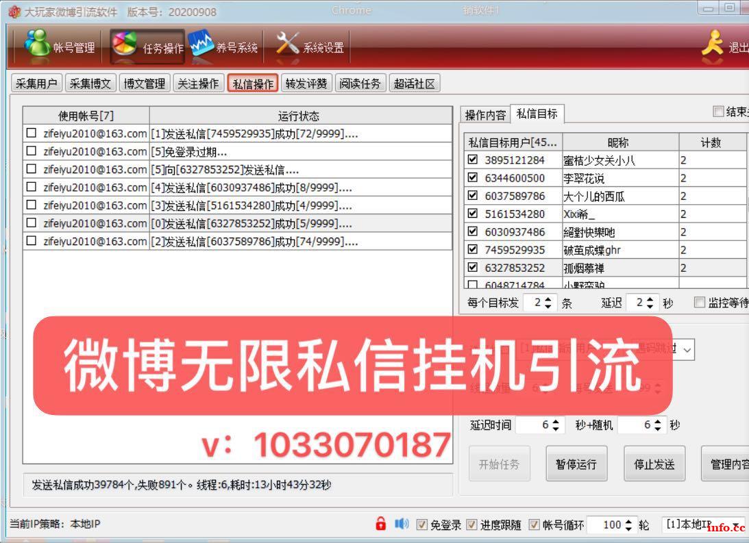Click the disabled 开始任务 button
This screenshot has height=543, width=749.
pyautogui.click(x=499, y=464)
